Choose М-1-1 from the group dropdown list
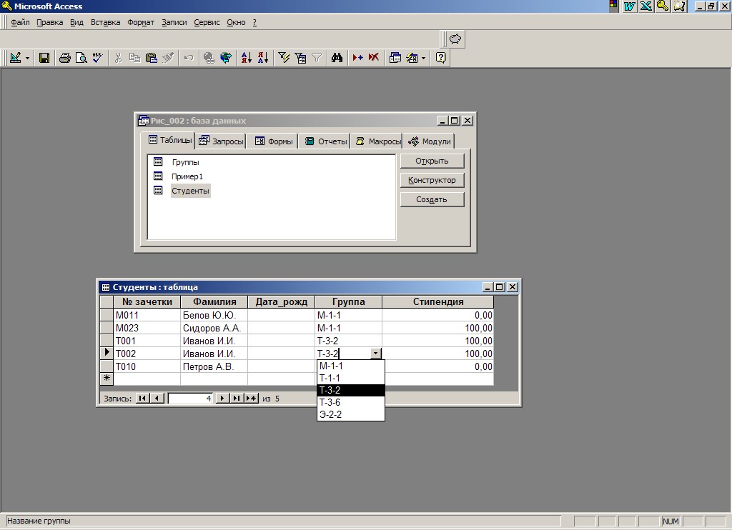 click(350, 366)
